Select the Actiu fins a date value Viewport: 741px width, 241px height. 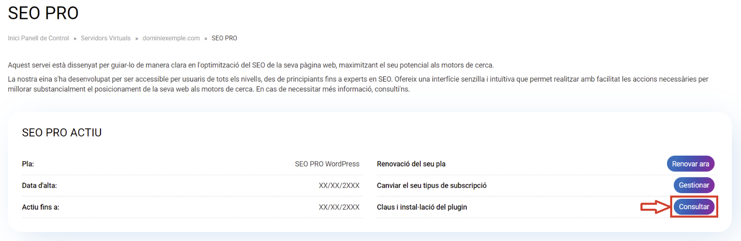pyautogui.click(x=339, y=207)
